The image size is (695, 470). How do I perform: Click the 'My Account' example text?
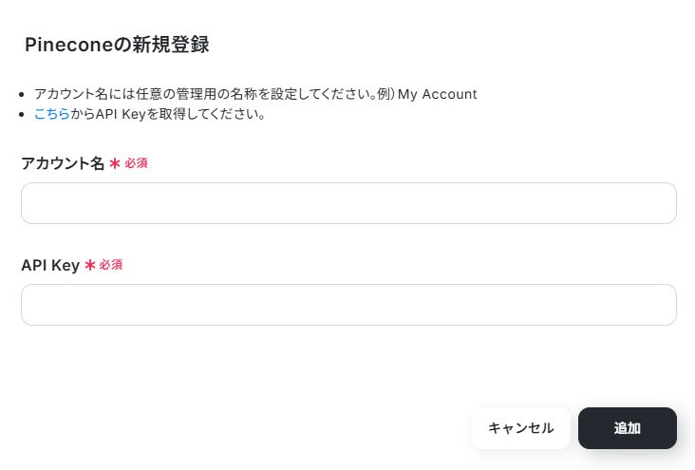437,94
